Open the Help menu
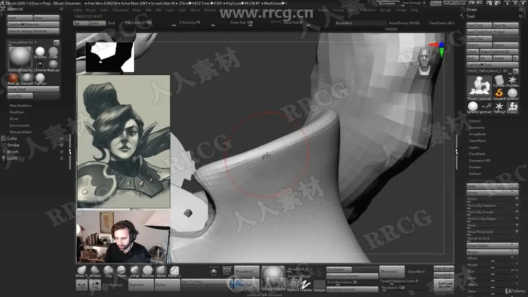Image resolution: width=528 pixels, height=297 pixels. [414, 10]
